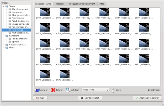Switch to Image(s) après traitement tab
This screenshot has width=164, height=106.
click(x=82, y=4)
